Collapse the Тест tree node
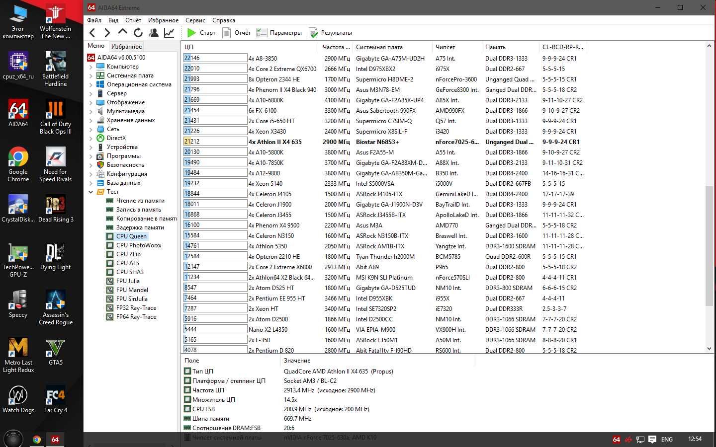Viewport: 716px width, 447px height. pyautogui.click(x=91, y=192)
